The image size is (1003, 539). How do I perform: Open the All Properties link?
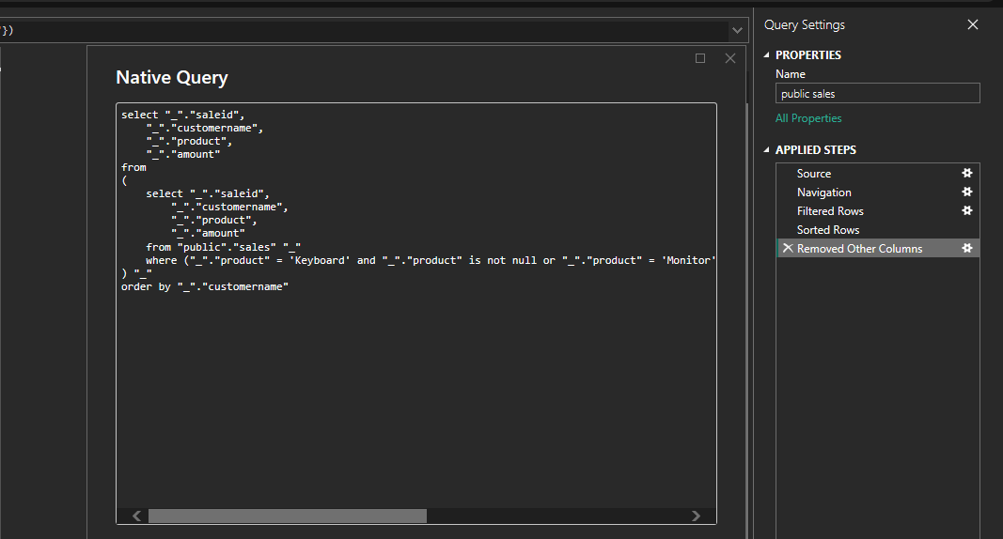pos(808,118)
